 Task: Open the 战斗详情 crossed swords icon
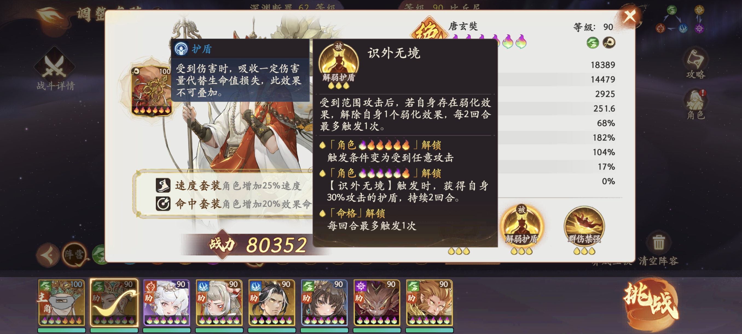[54, 66]
